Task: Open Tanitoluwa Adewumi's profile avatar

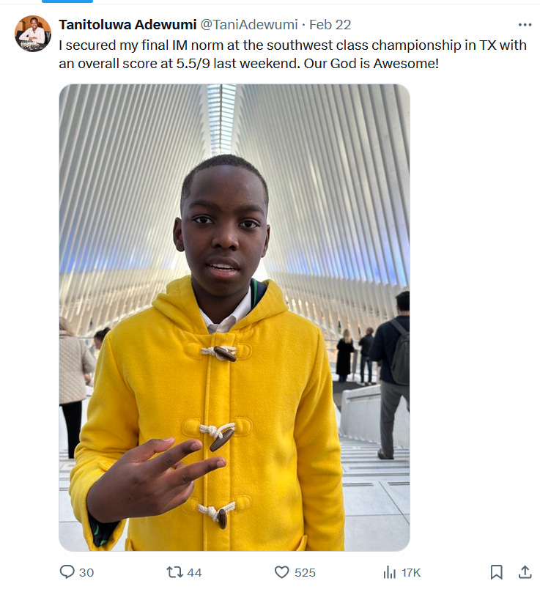Action: pyautogui.click(x=33, y=33)
